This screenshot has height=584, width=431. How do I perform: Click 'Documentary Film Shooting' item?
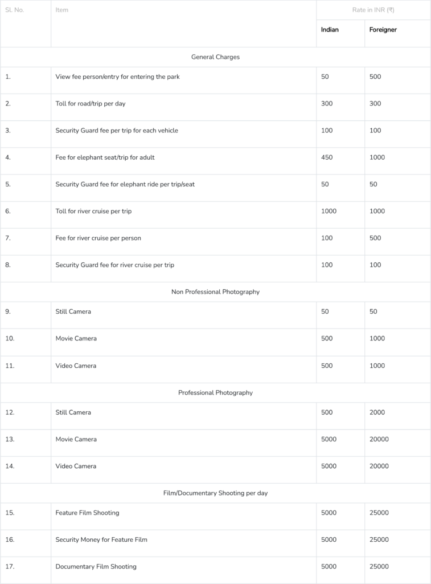96,567
